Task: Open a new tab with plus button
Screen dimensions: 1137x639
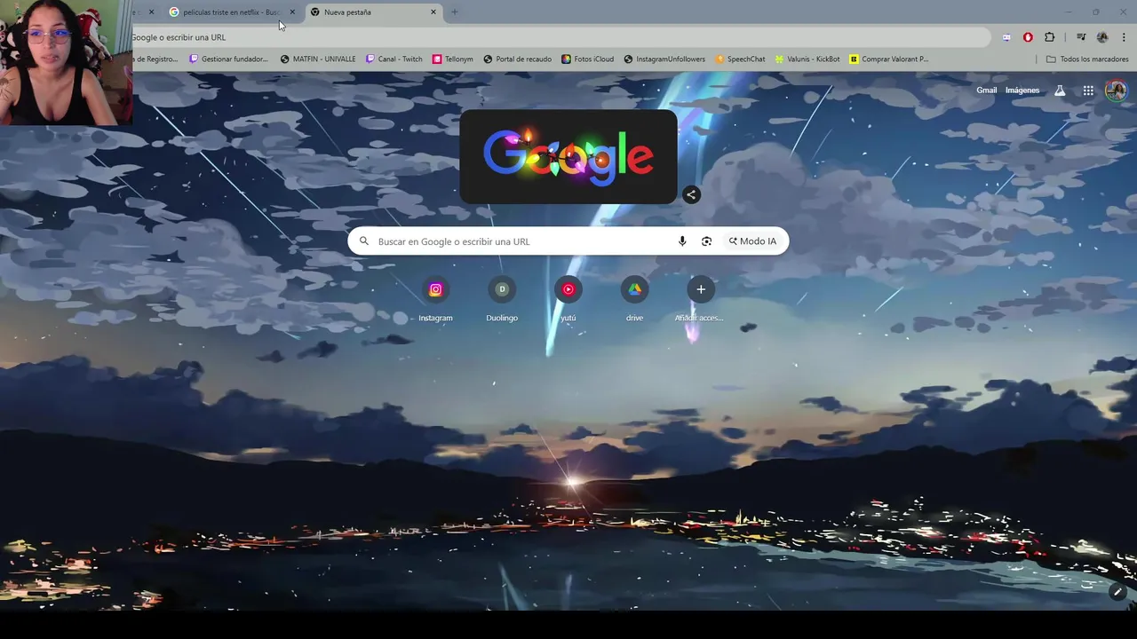Action: pos(454,12)
